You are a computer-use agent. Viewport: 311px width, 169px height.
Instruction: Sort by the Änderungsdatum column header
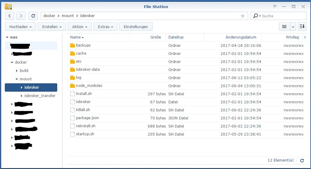233,37
